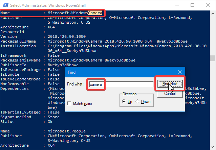Minimize the PowerShell window
This screenshot has height=150, width=216.
pyautogui.click(x=177, y=5)
